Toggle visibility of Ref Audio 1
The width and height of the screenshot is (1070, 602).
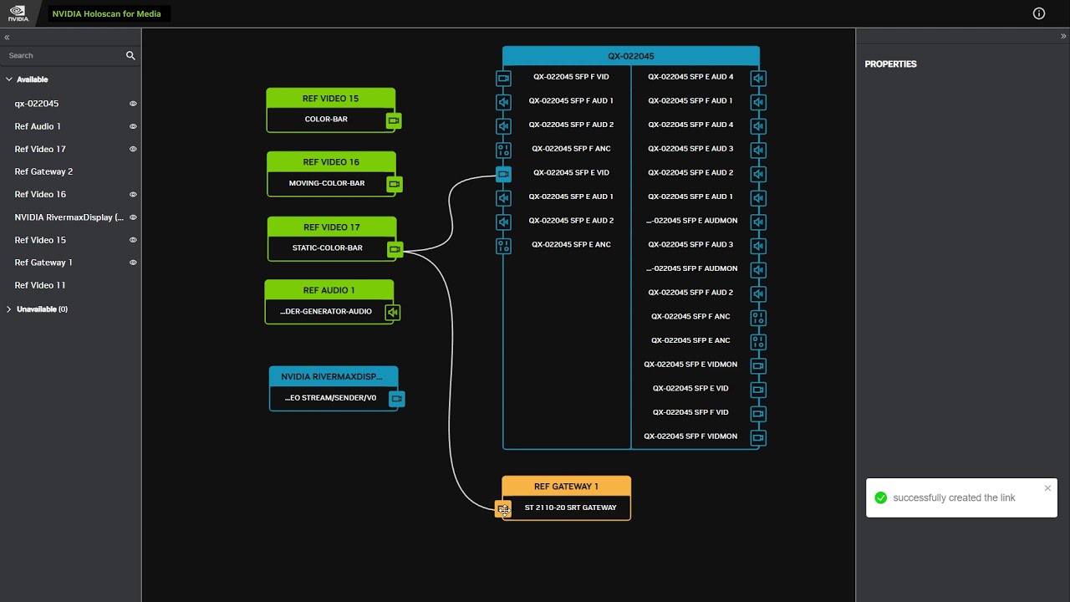click(133, 126)
